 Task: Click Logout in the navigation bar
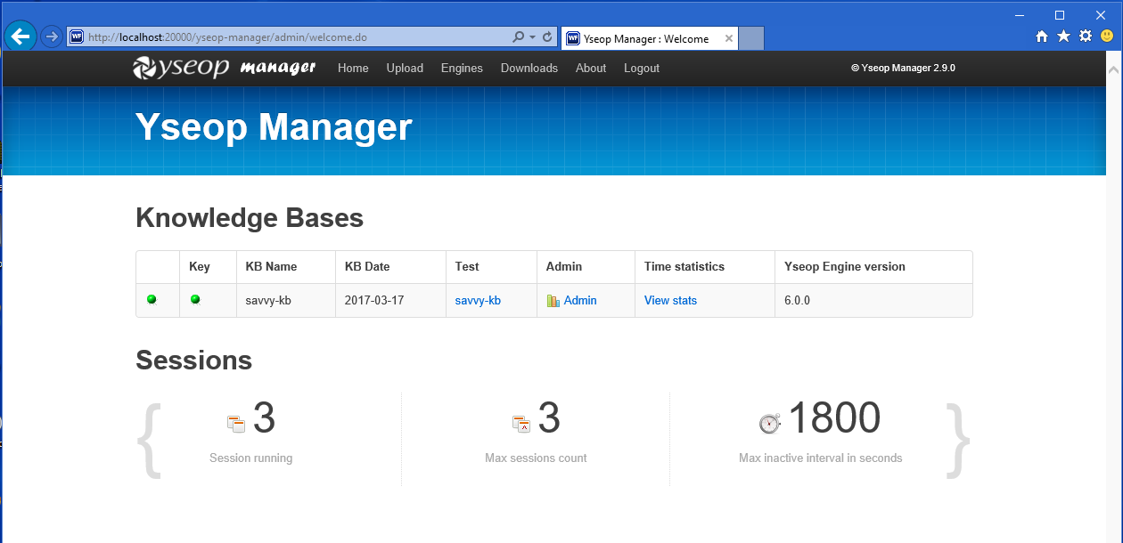point(642,69)
